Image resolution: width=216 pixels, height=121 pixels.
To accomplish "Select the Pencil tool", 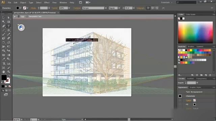I will pyautogui.click(x=8, y=34).
